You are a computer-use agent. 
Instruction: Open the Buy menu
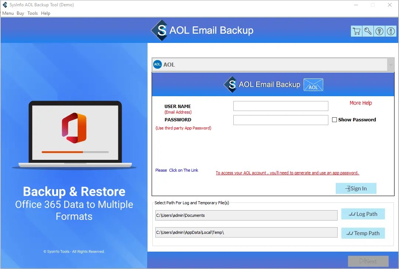pyautogui.click(x=20, y=13)
